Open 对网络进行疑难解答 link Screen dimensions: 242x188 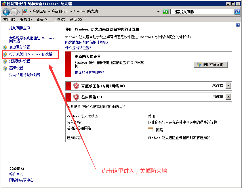[x=25, y=75]
